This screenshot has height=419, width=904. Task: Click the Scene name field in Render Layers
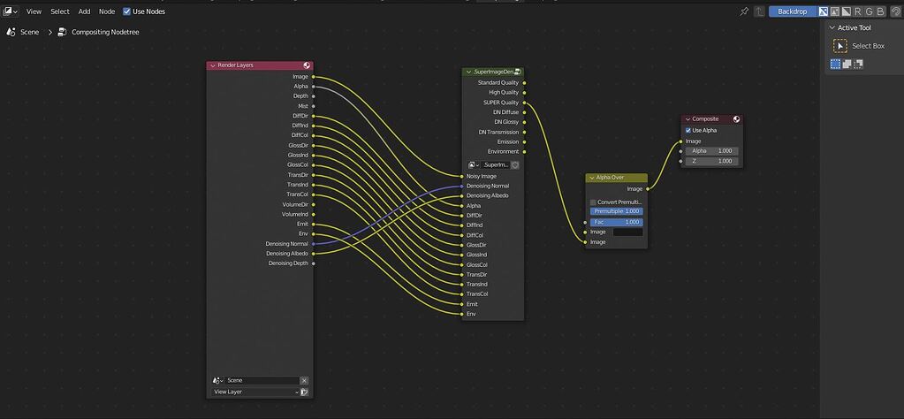[x=262, y=380]
